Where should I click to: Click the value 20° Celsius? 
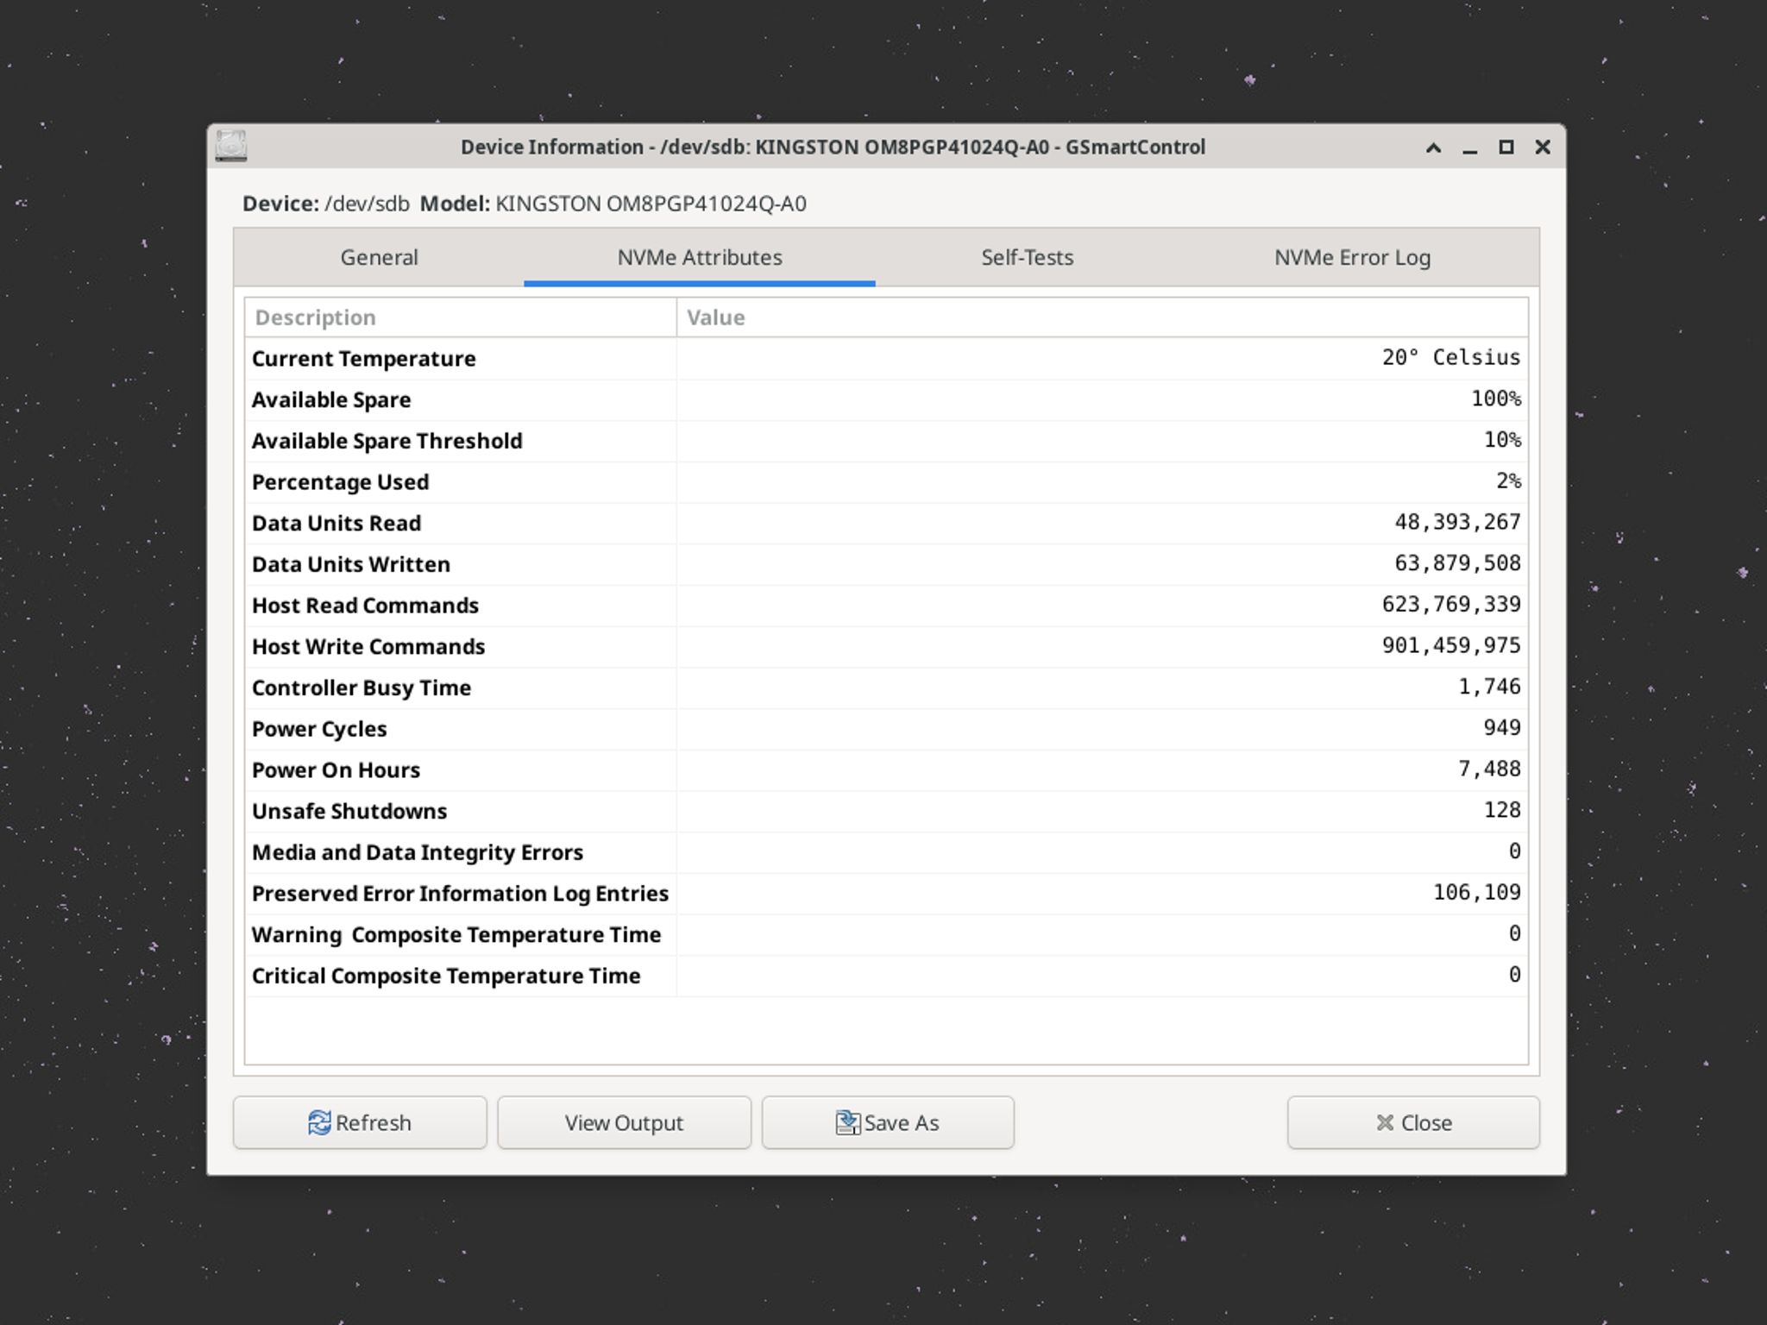click(x=1451, y=357)
